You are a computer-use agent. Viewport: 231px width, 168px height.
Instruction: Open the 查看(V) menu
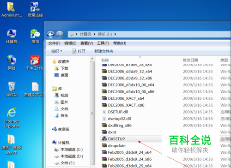point(86,43)
